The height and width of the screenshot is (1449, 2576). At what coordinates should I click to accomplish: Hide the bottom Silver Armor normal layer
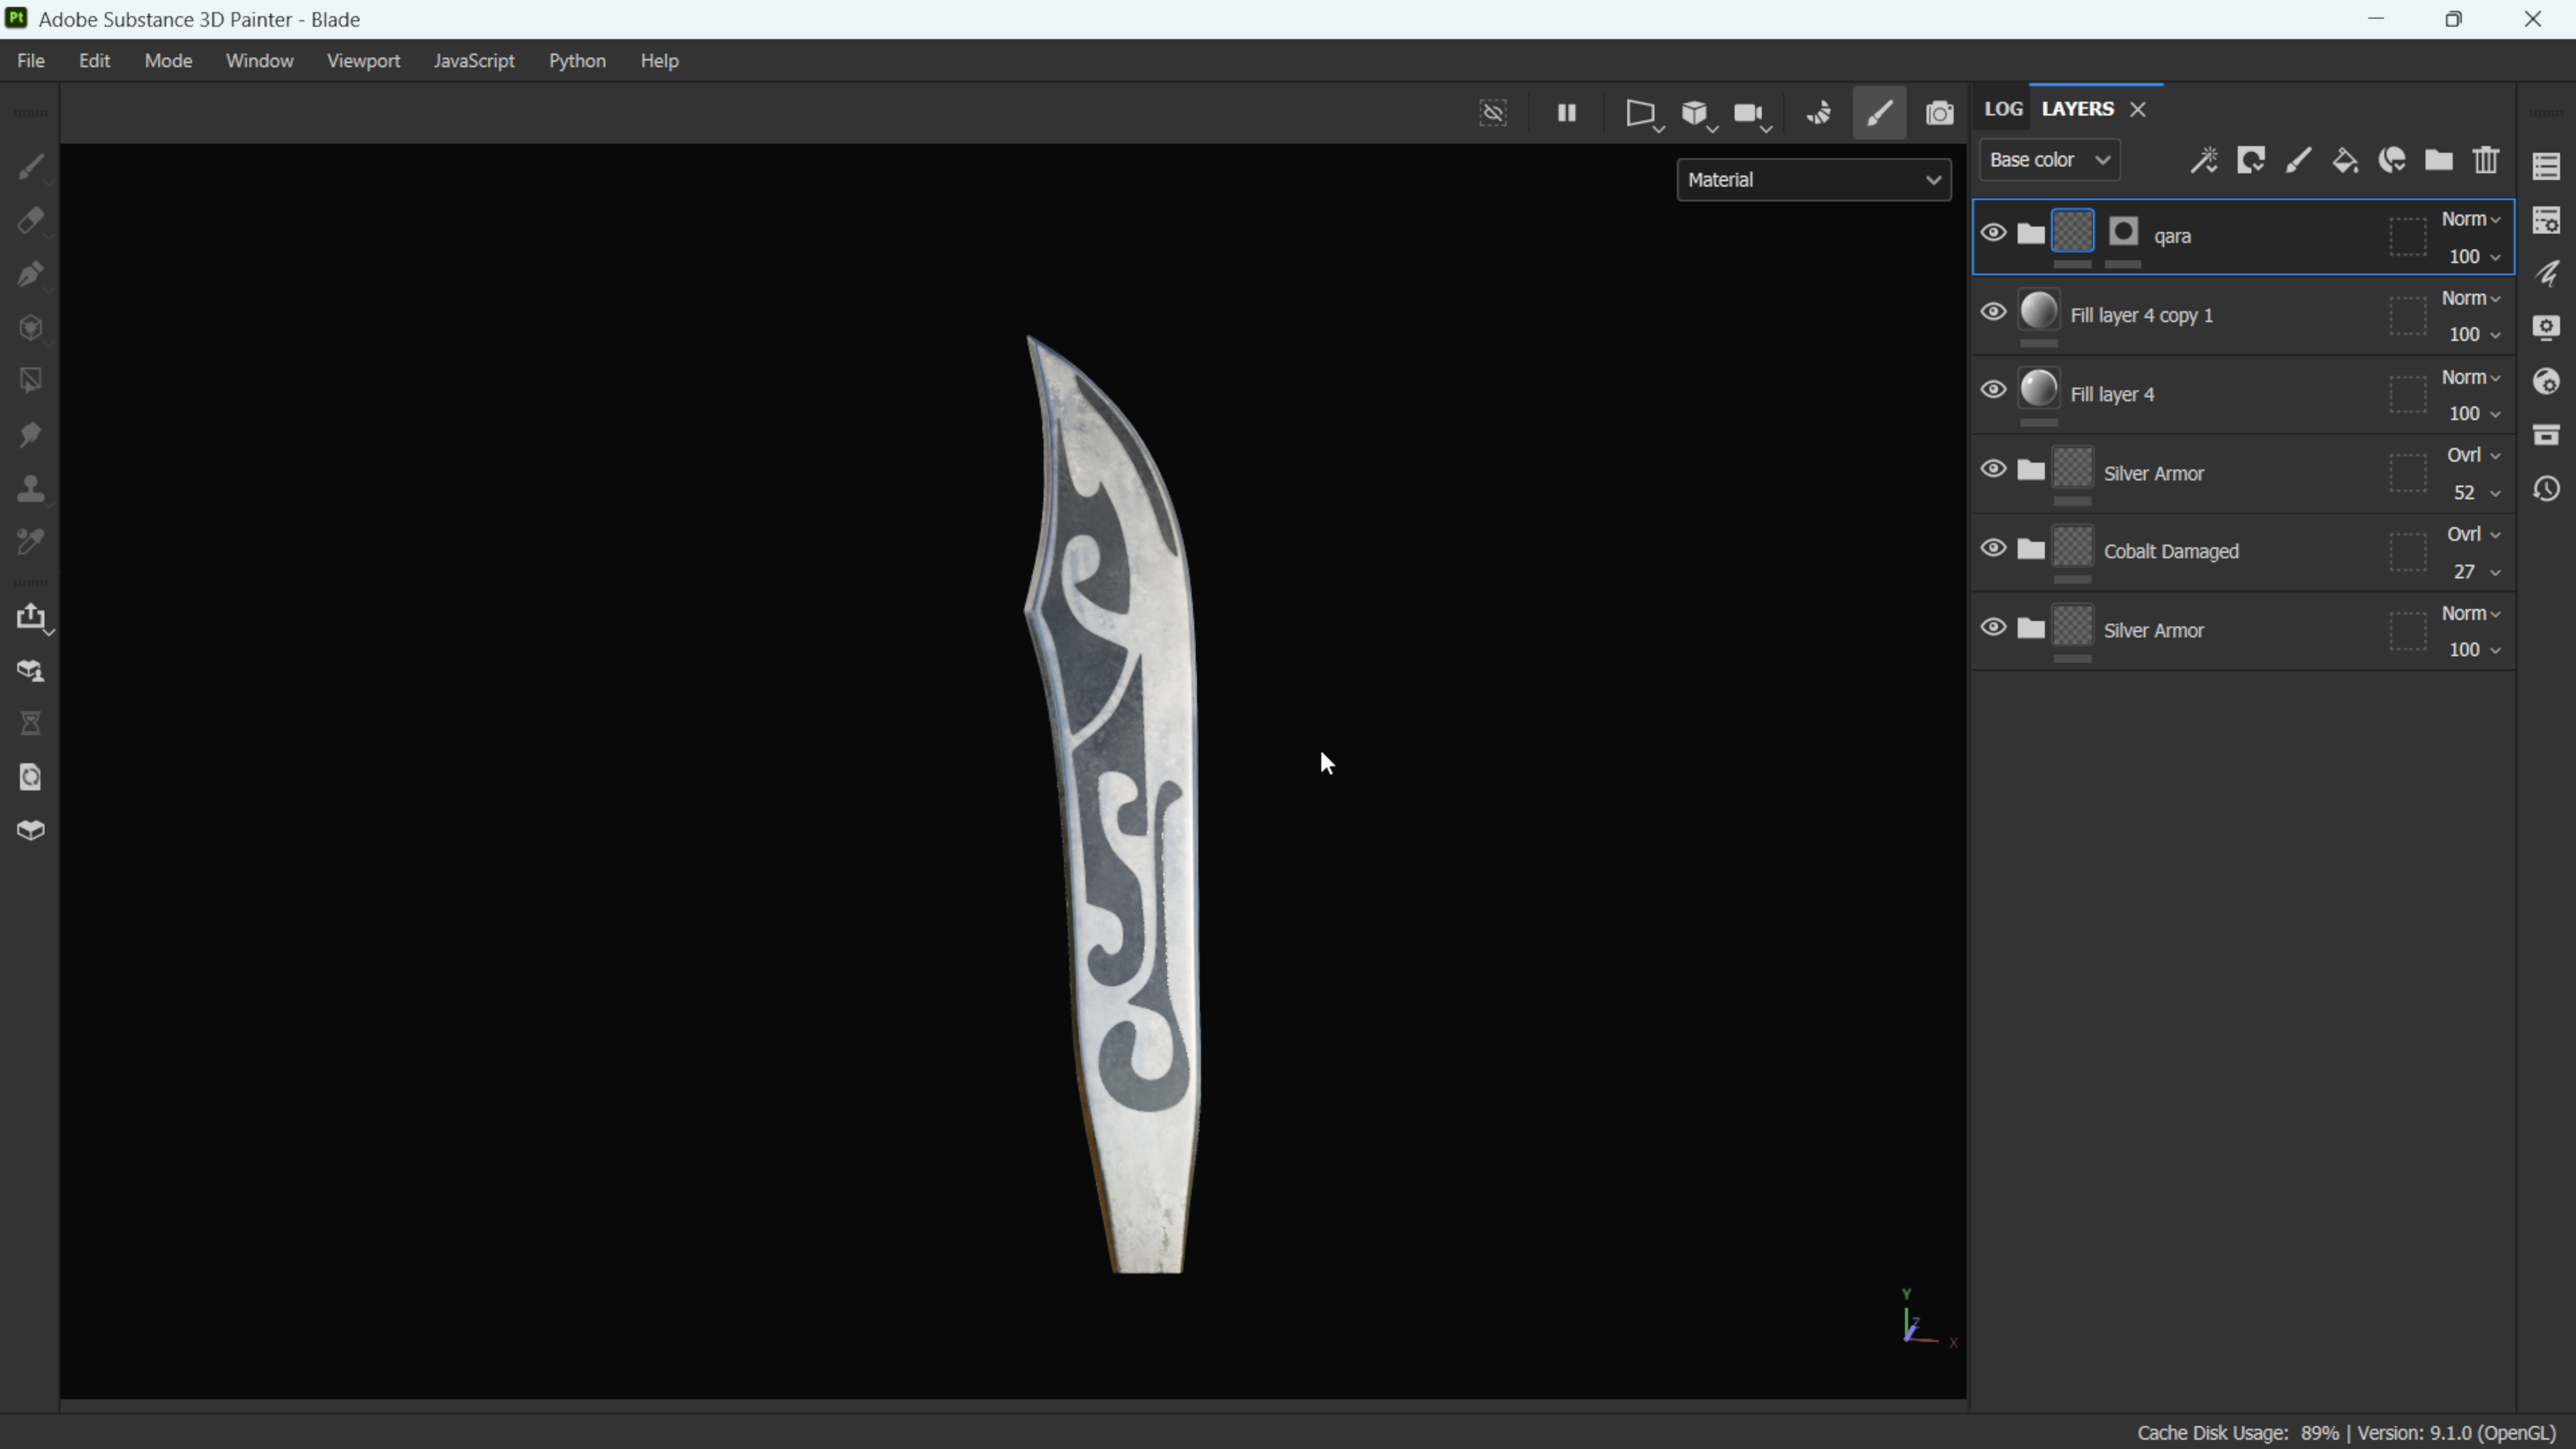[1993, 627]
